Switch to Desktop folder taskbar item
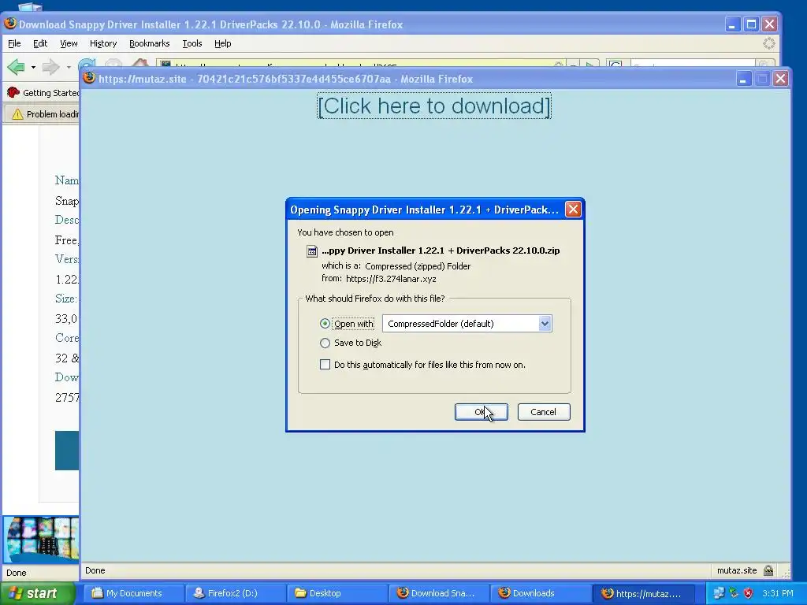The height and width of the screenshot is (605, 807). click(x=337, y=593)
